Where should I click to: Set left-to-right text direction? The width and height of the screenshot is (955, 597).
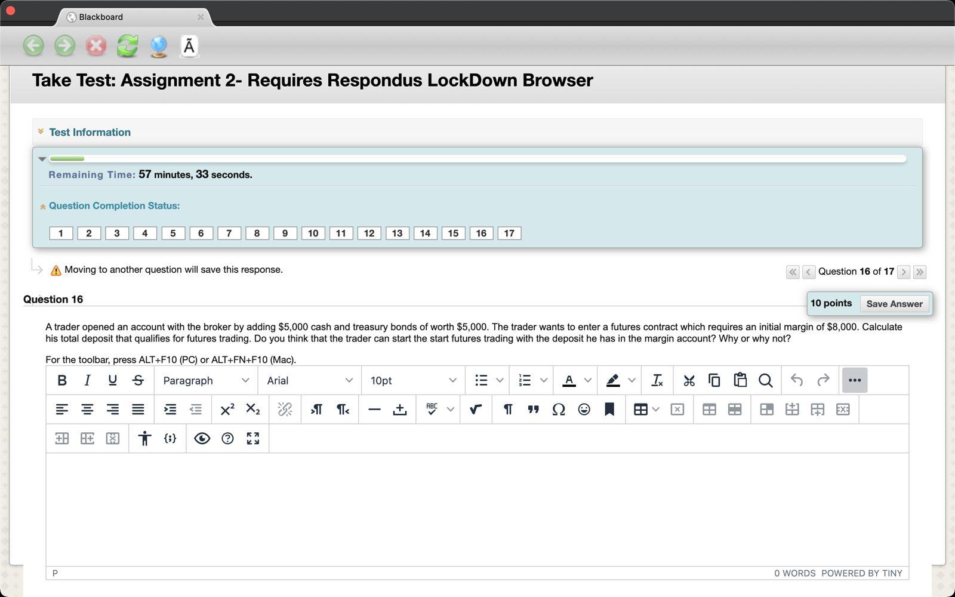[x=316, y=410]
